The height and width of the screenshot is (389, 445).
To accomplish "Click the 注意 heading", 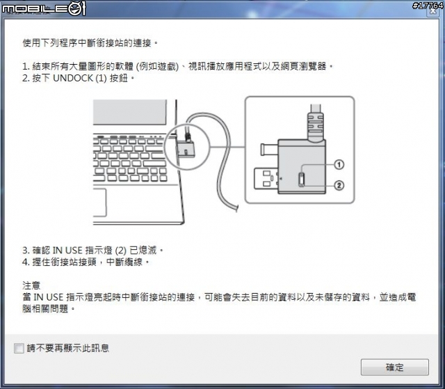I will 31,285.
